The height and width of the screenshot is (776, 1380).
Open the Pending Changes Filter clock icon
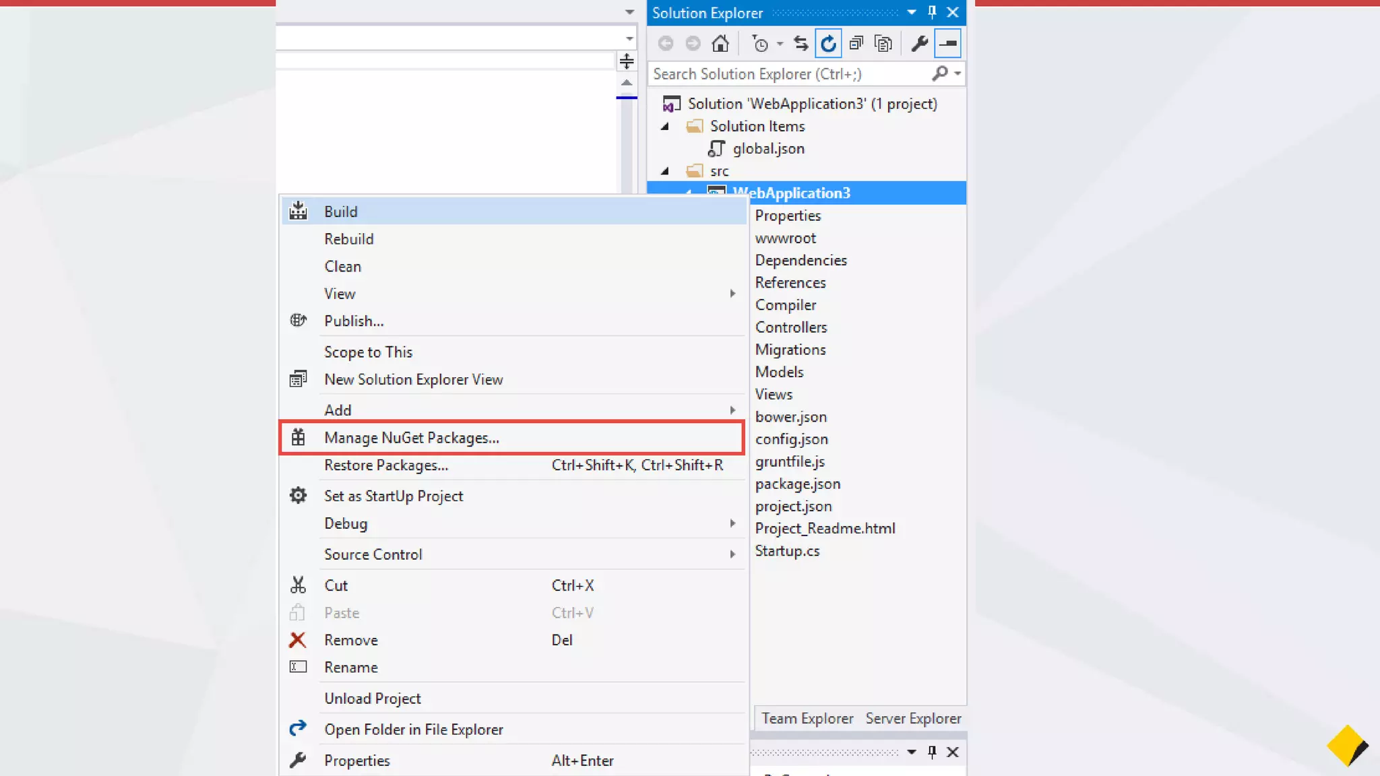pyautogui.click(x=760, y=44)
